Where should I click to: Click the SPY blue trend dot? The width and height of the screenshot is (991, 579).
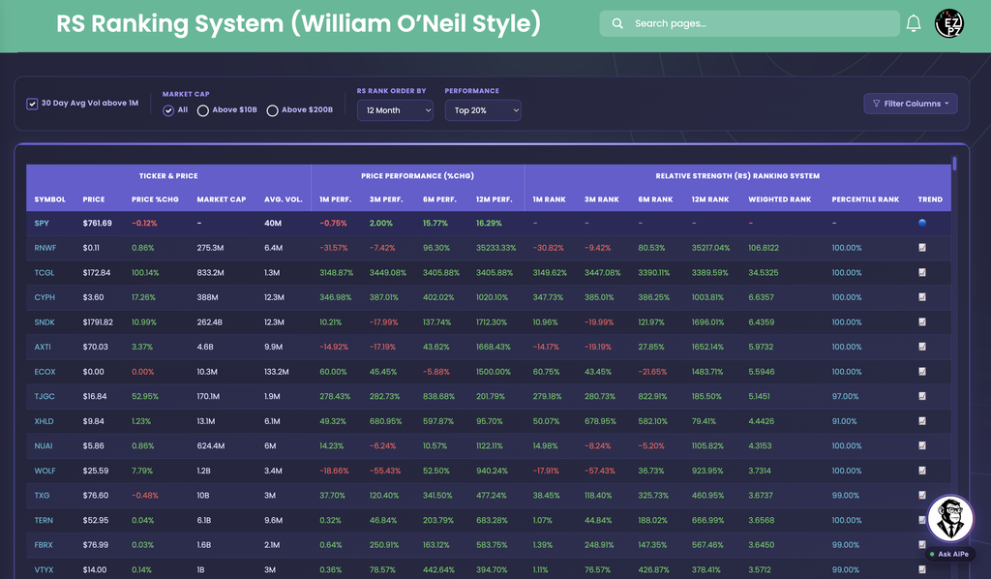click(x=922, y=223)
